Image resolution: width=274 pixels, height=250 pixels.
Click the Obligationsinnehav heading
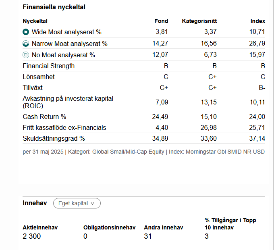click(109, 227)
